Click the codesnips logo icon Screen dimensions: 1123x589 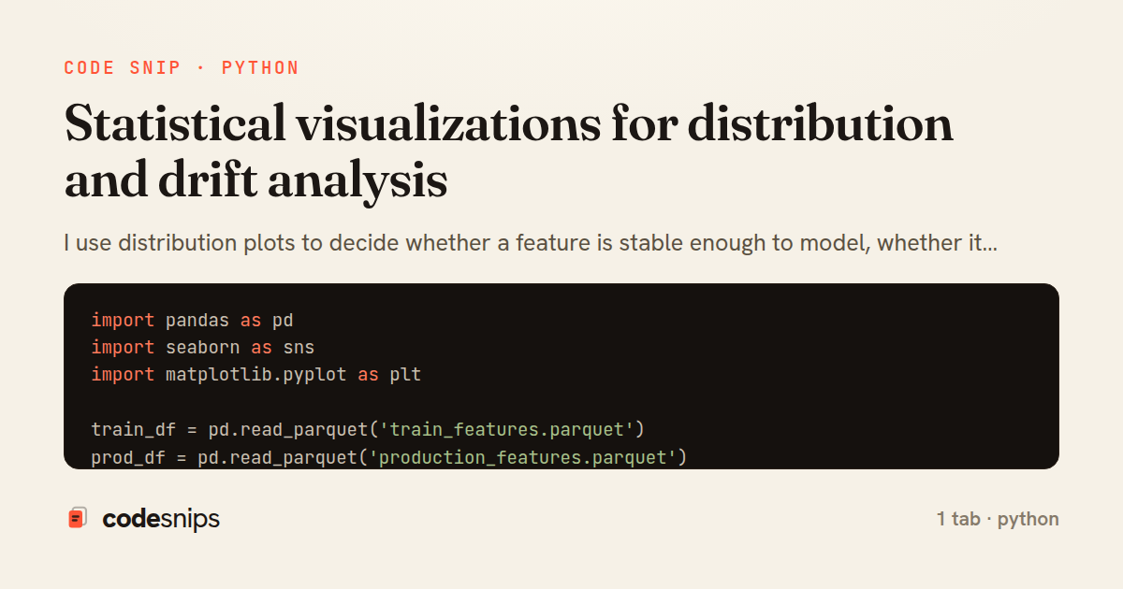[77, 518]
